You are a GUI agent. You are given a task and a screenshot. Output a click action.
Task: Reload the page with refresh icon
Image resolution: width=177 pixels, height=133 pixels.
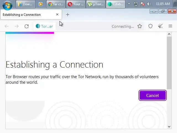coord(27,26)
